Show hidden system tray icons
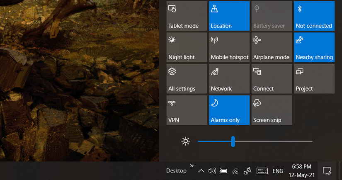The width and height of the screenshot is (342, 180). pos(201,171)
